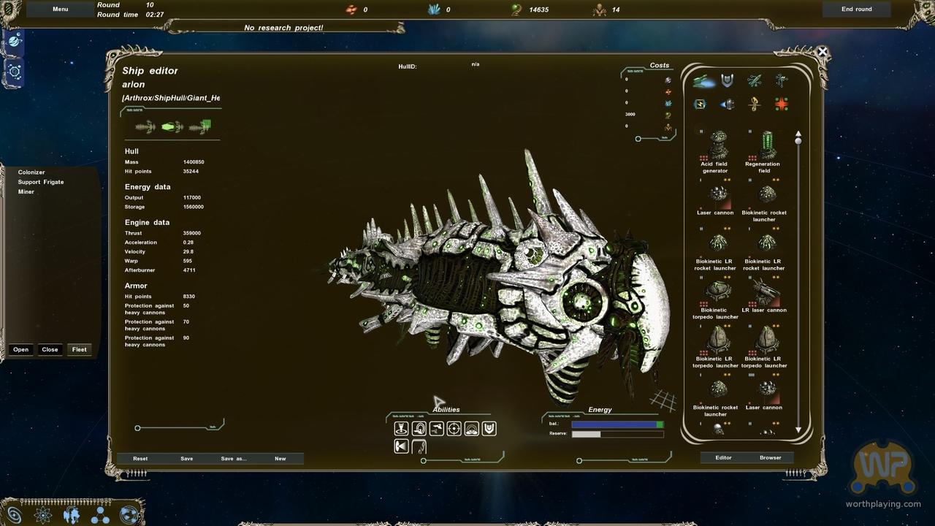Viewport: 935px width, 526px height.
Task: Toggle the hull grid section view
Action: 200,127
